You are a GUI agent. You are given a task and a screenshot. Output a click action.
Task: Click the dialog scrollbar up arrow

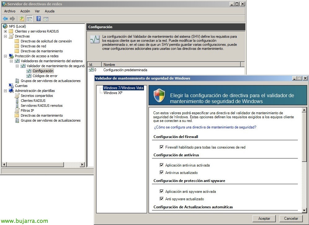point(304,110)
